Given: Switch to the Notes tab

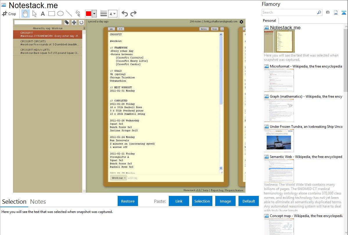Looking at the screenshot, I should [38, 202].
